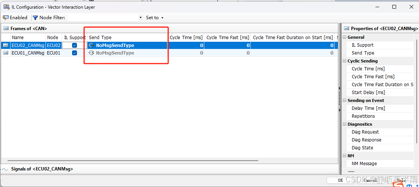Uncheck IL Support for ECU01_CANMsg
This screenshot has width=419, height=187.
tap(75, 53)
